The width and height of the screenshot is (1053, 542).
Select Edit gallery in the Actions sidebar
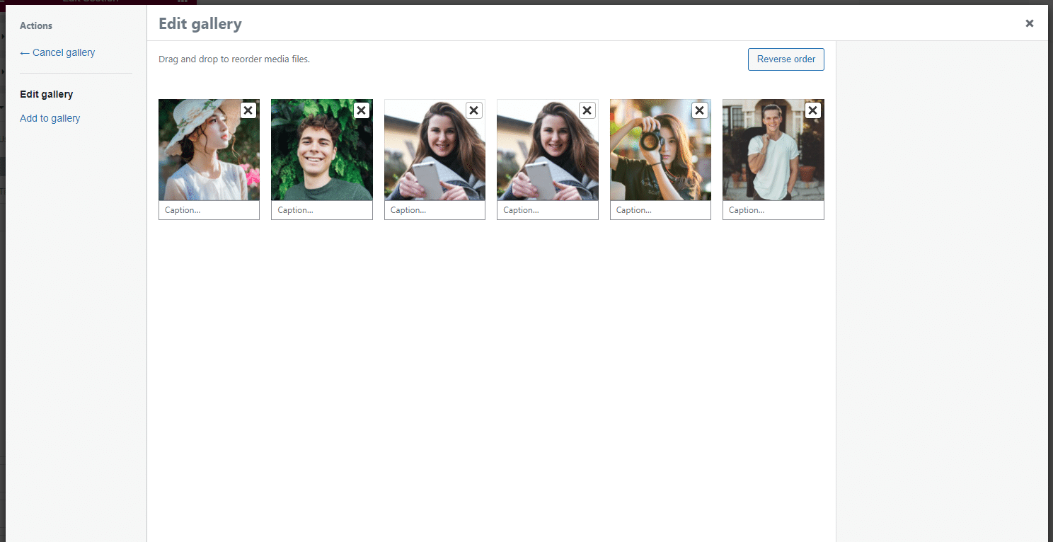tap(47, 94)
